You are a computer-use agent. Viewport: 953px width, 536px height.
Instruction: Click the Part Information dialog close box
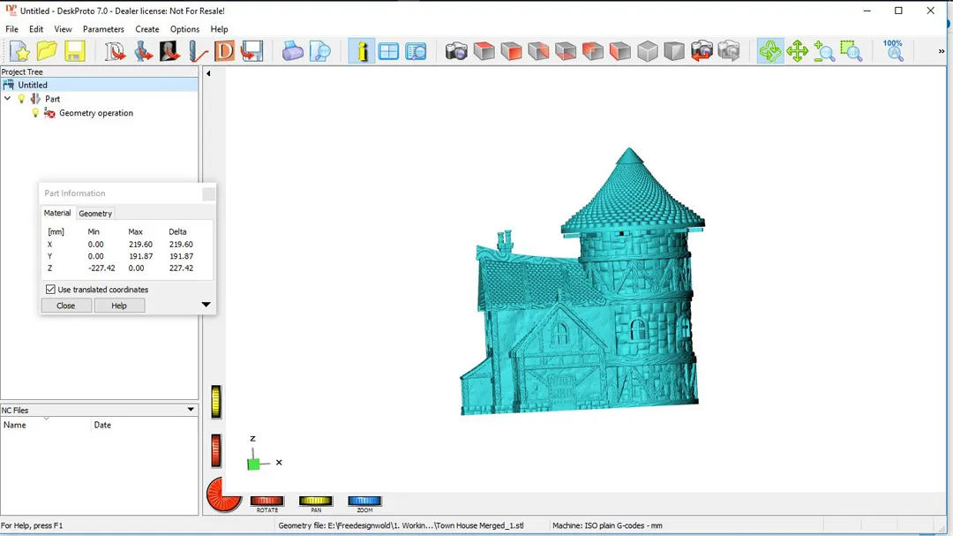208,194
